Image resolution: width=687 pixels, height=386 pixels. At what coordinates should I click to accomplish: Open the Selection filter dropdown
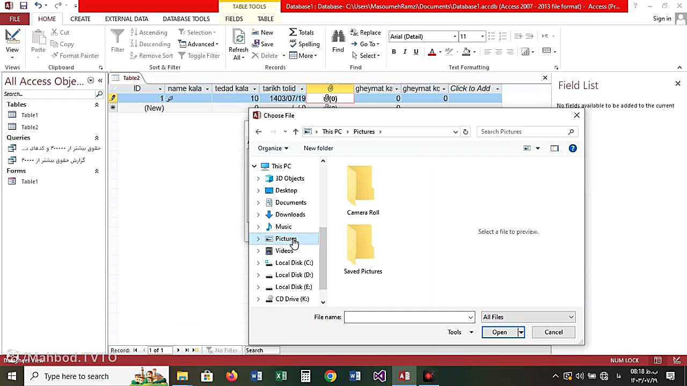coord(197,32)
